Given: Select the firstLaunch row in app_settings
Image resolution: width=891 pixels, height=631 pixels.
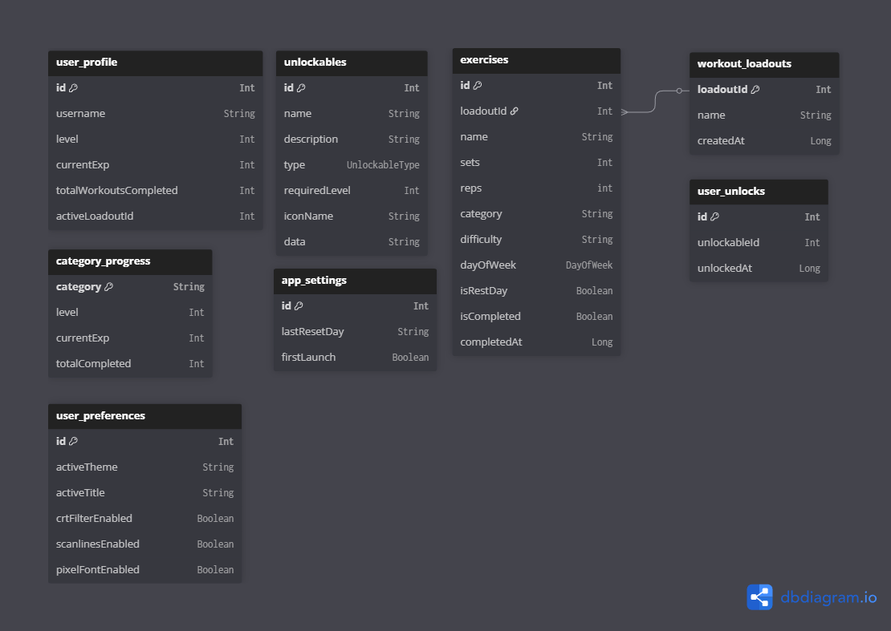Looking at the screenshot, I should tap(355, 358).
